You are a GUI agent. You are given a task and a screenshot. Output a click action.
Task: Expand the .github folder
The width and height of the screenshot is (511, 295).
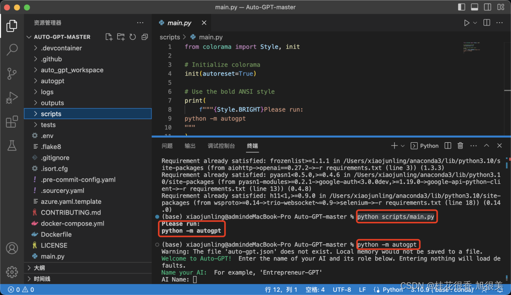(x=88, y=59)
